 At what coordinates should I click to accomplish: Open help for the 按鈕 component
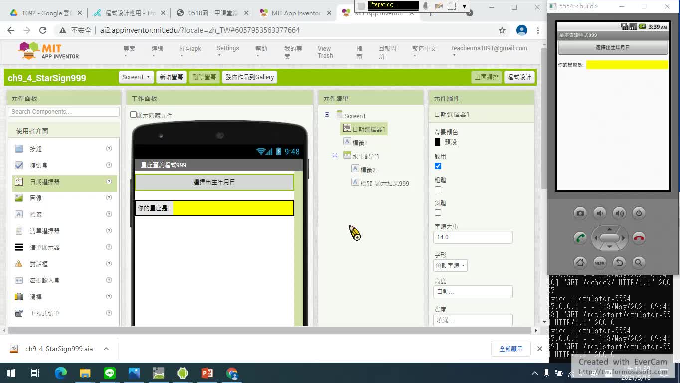tap(109, 149)
